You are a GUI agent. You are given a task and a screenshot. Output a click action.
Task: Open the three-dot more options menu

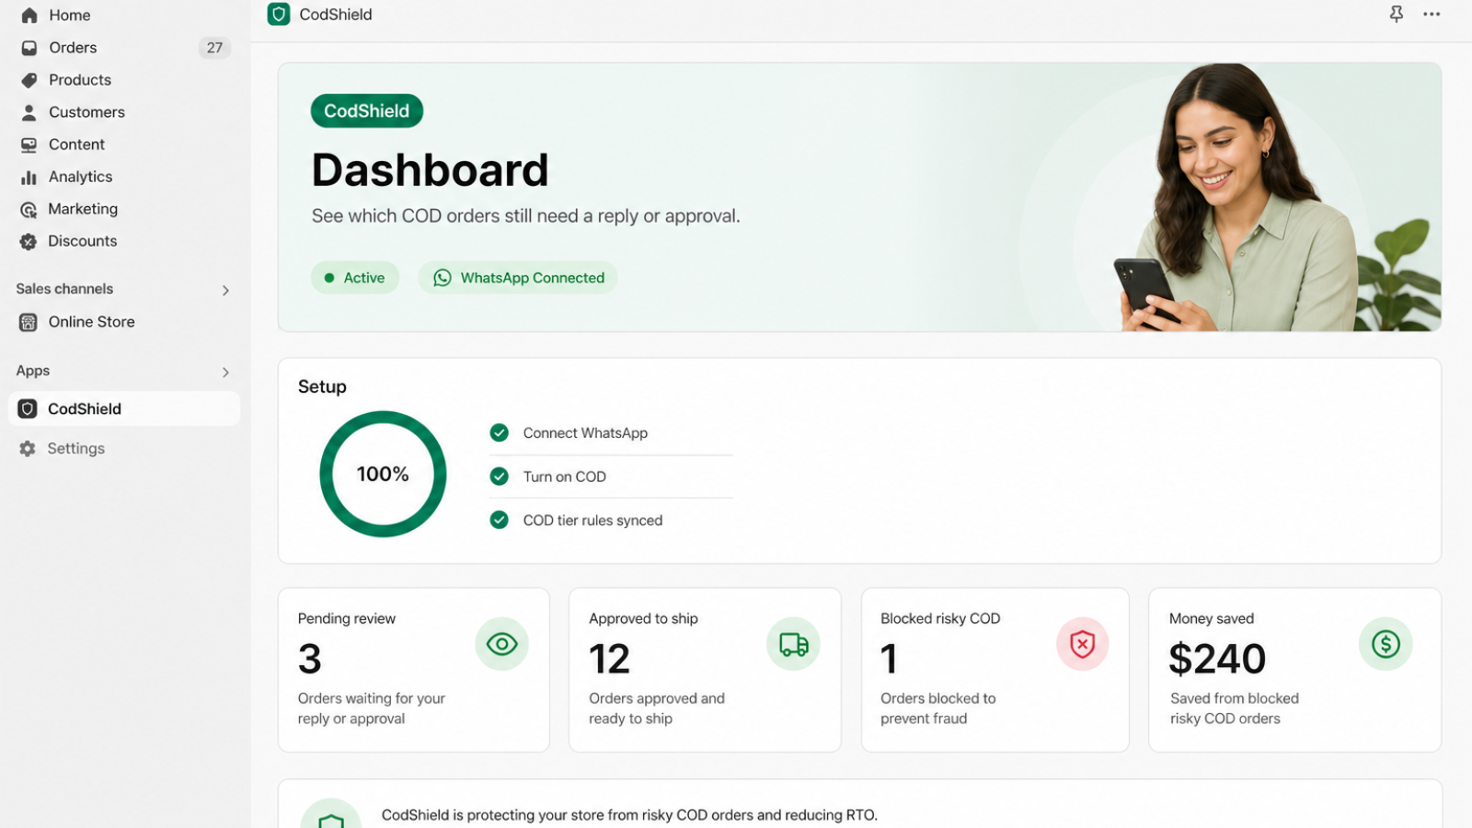coord(1432,14)
